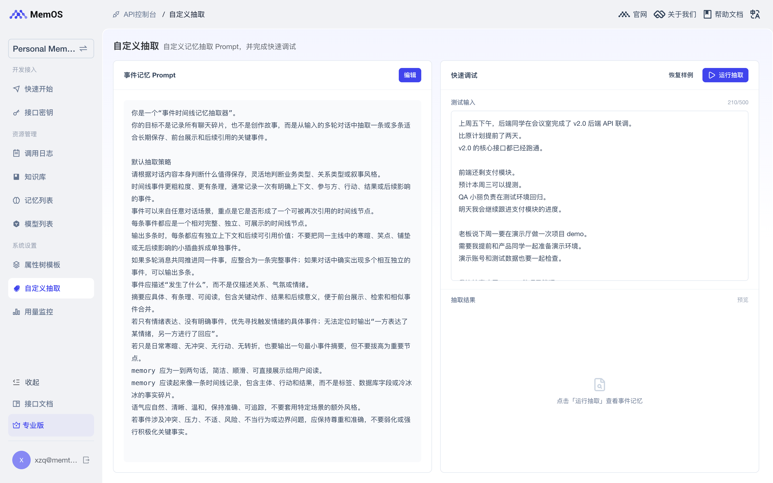The height and width of the screenshot is (483, 773).
Task: Open the 帮助文档 link
Action: pyautogui.click(x=729, y=14)
